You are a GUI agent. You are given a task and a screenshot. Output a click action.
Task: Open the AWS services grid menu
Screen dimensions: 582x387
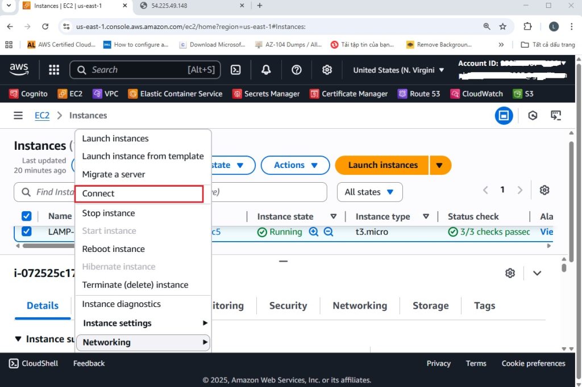pos(54,70)
